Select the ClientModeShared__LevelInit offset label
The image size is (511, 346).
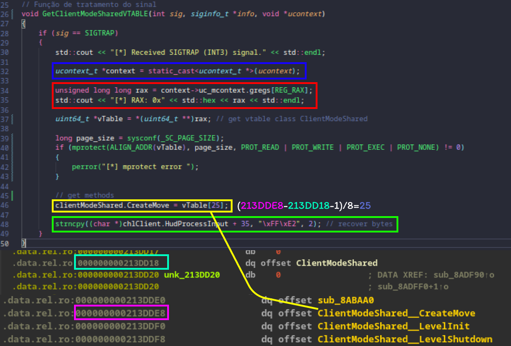393,326
